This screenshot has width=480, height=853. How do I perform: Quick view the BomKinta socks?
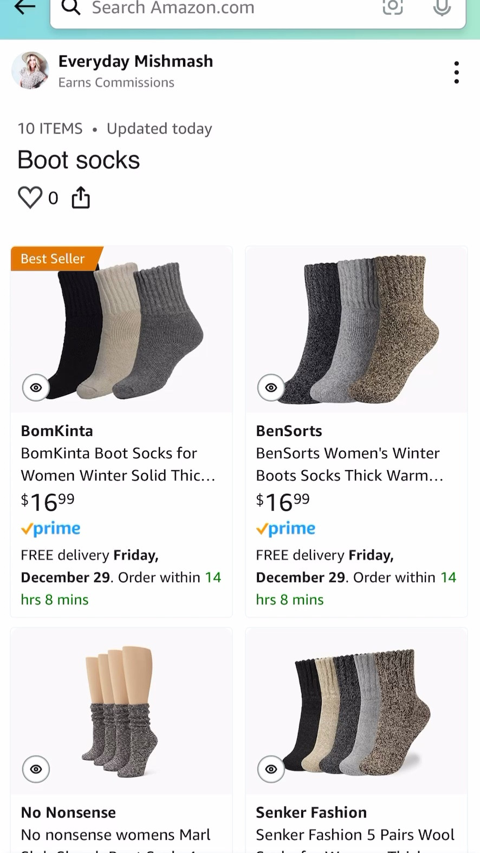pyautogui.click(x=36, y=388)
